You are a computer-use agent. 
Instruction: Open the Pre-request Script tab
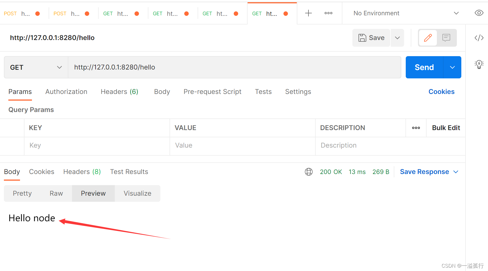(212, 92)
